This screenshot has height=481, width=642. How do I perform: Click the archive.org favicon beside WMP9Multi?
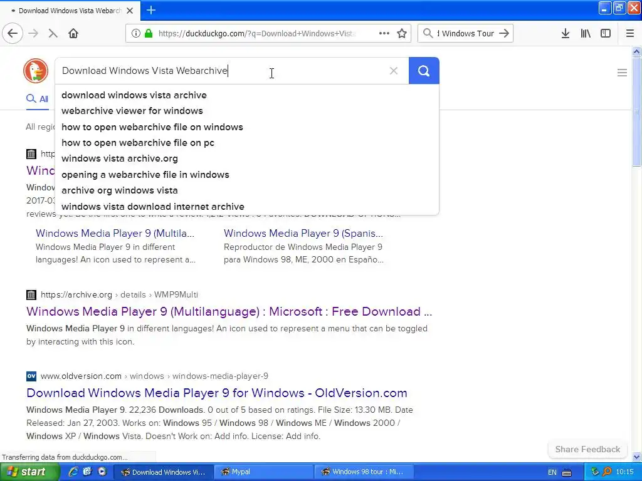coord(31,294)
